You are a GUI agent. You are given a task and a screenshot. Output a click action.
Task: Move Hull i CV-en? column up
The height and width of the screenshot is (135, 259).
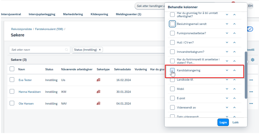[x=234, y=43]
